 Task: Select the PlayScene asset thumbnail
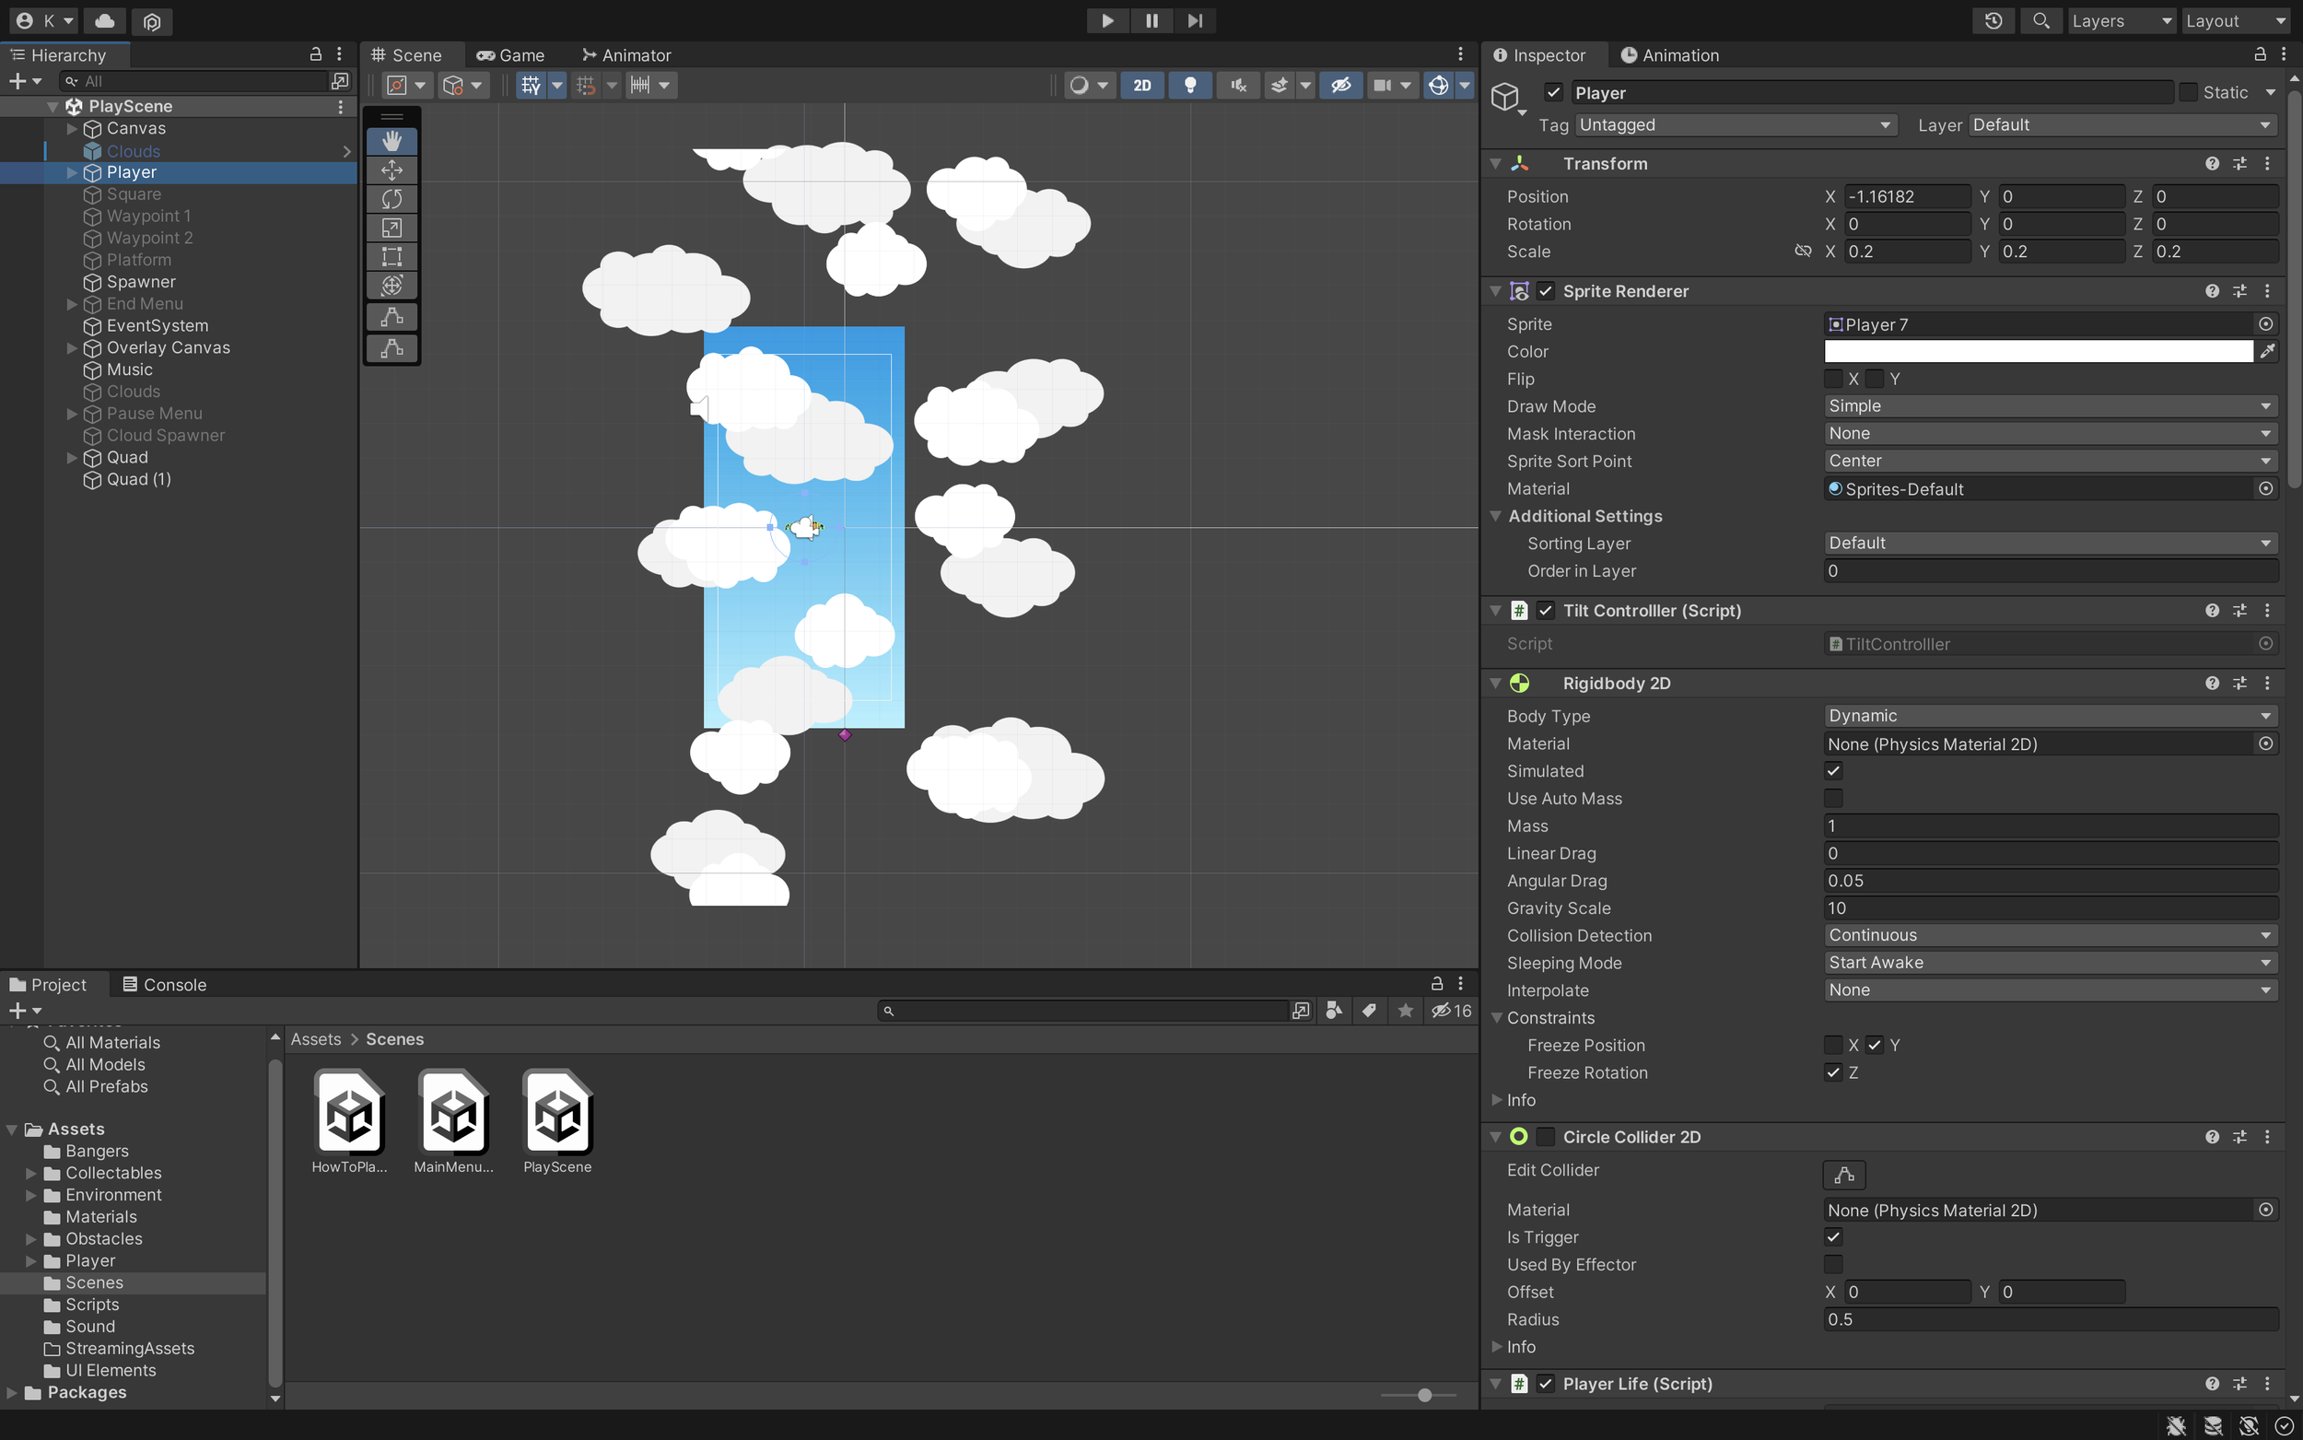click(557, 1112)
